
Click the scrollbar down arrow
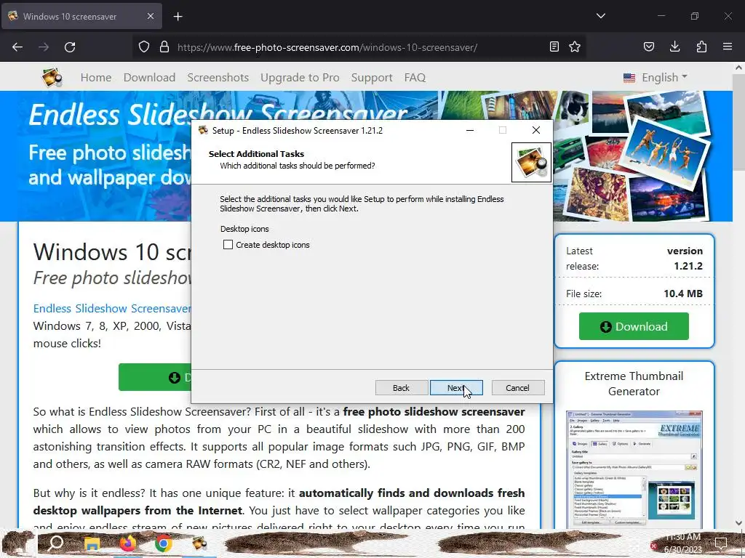click(x=738, y=523)
